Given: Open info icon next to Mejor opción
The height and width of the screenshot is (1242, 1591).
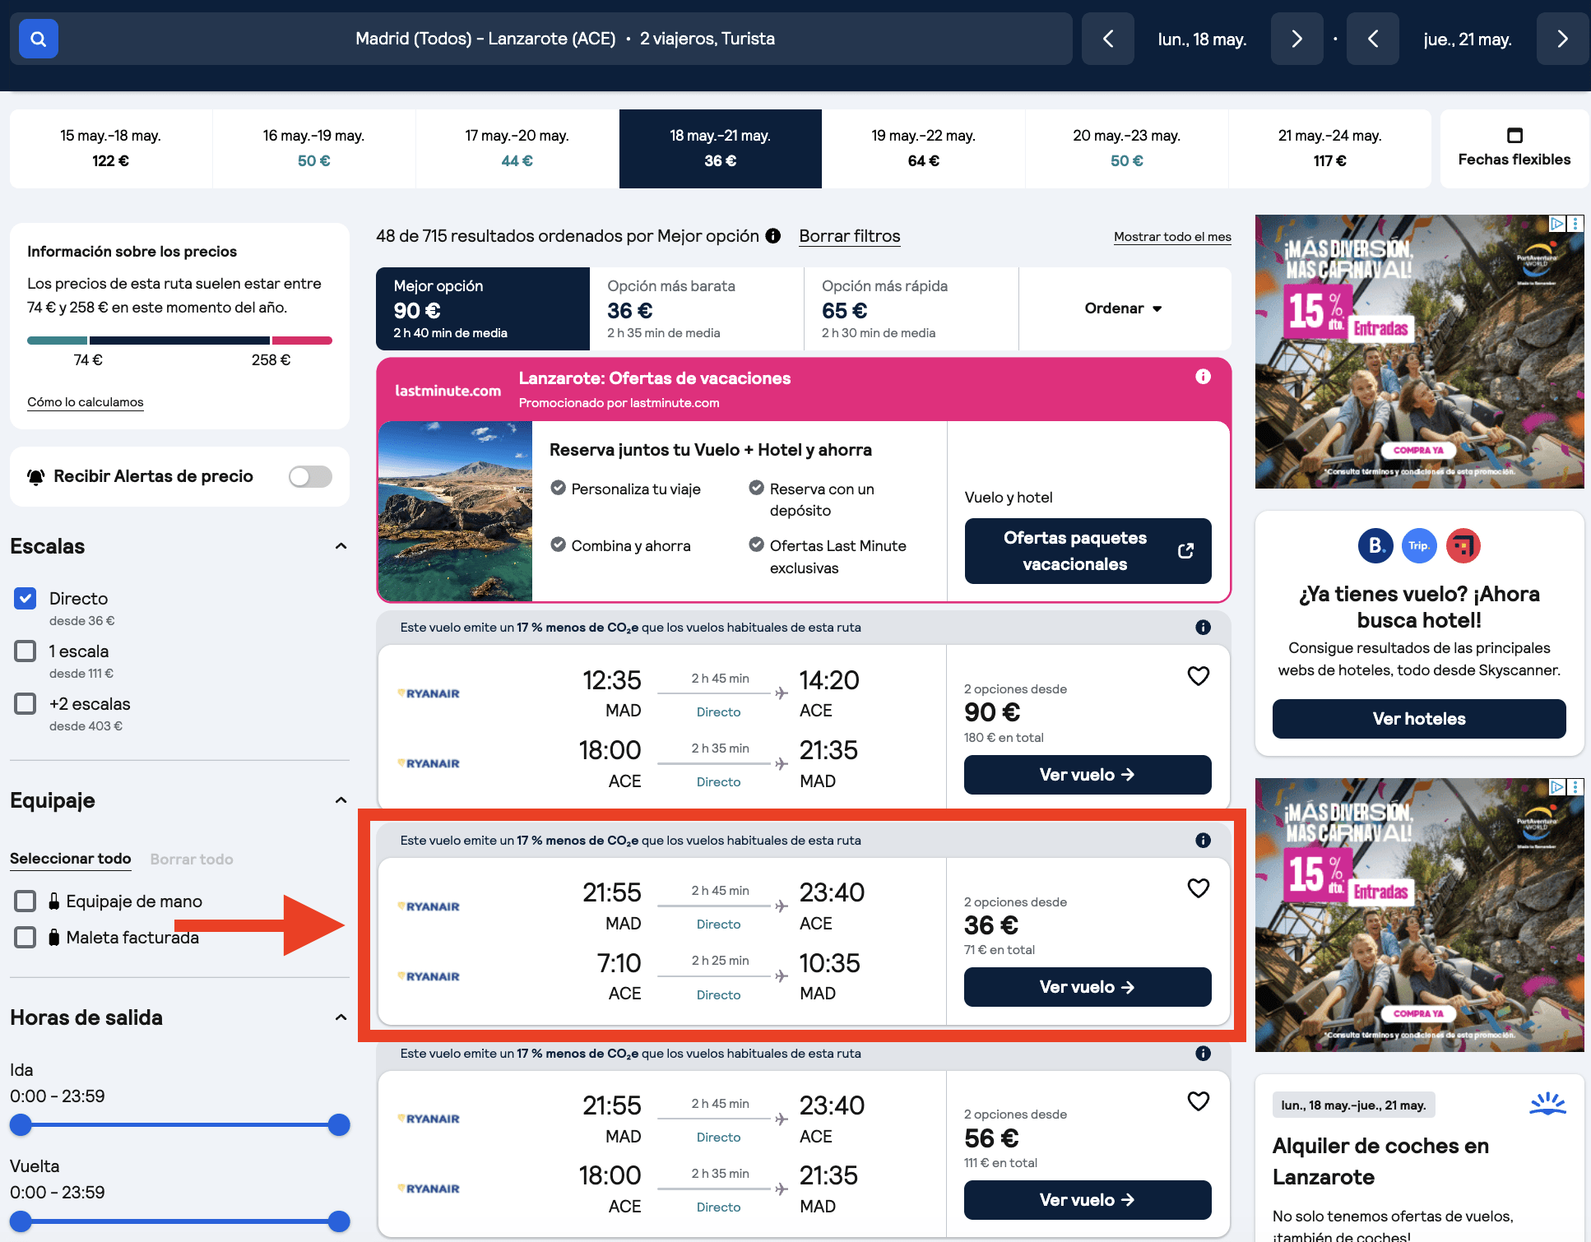Looking at the screenshot, I should [x=773, y=236].
